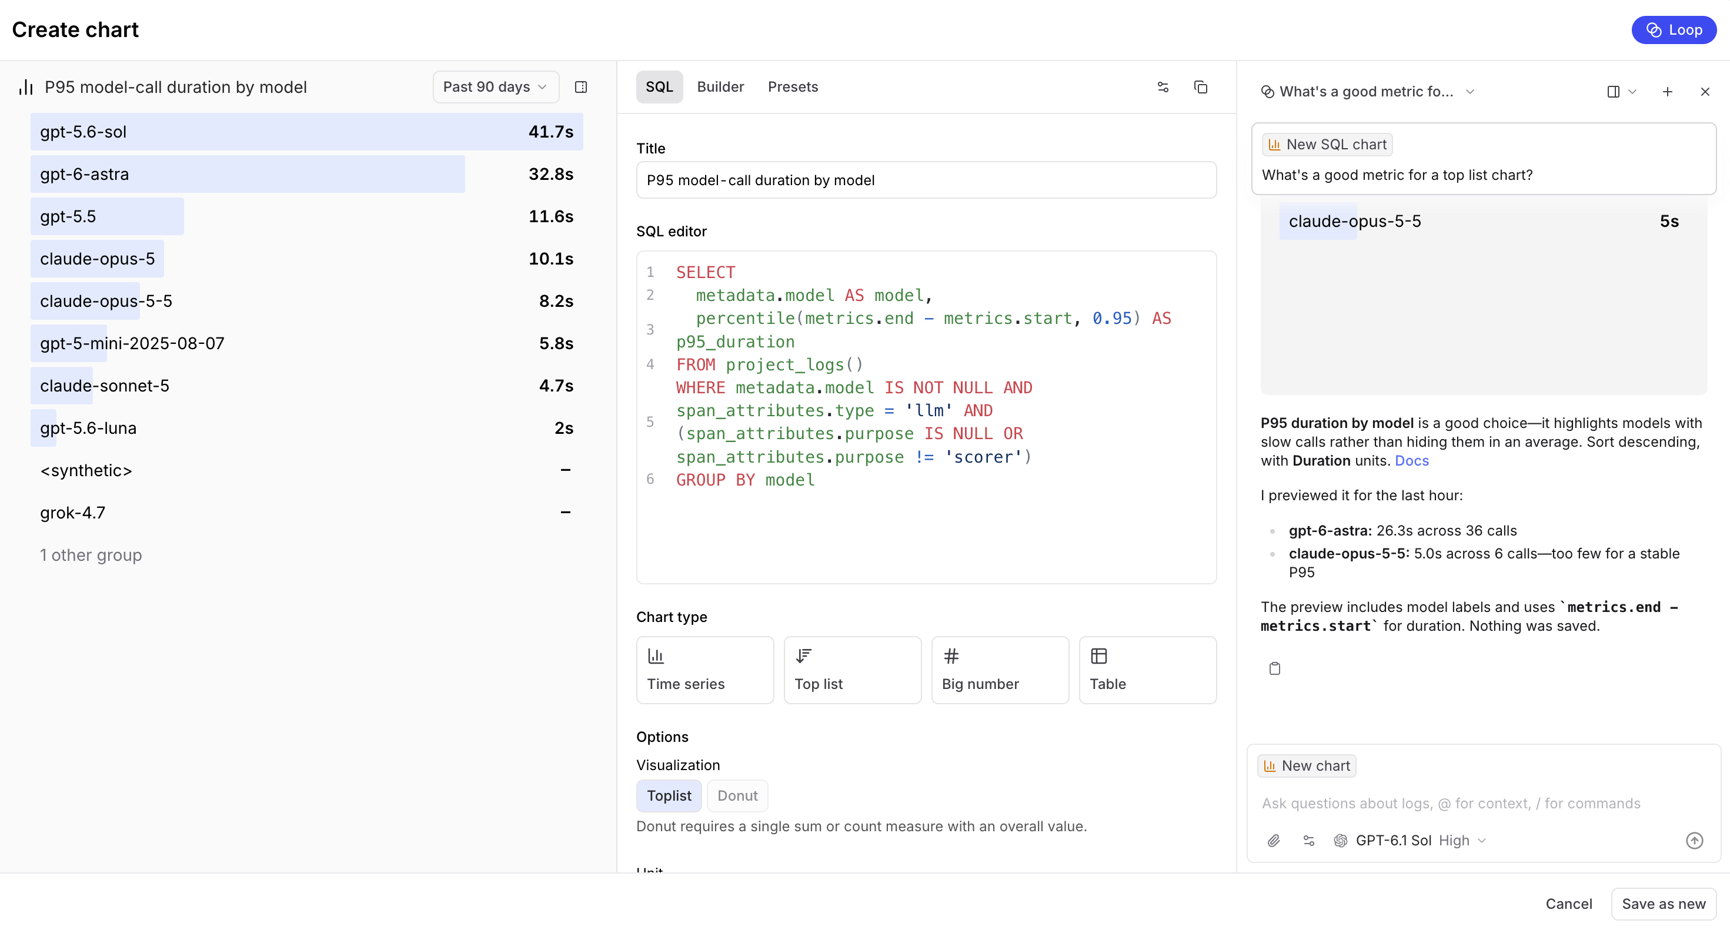Toggle chart preview panel layout icon

click(x=581, y=87)
